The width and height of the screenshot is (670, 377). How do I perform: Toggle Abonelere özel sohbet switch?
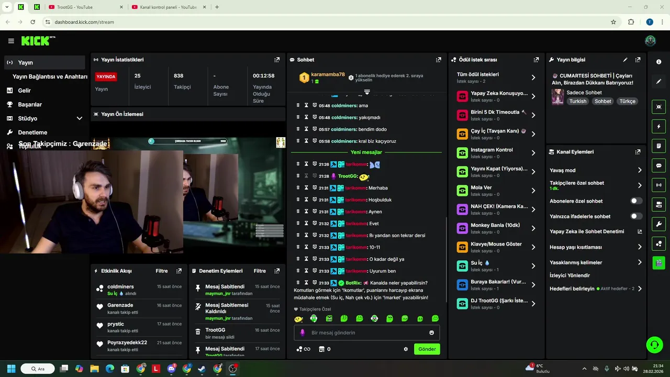[636, 201]
